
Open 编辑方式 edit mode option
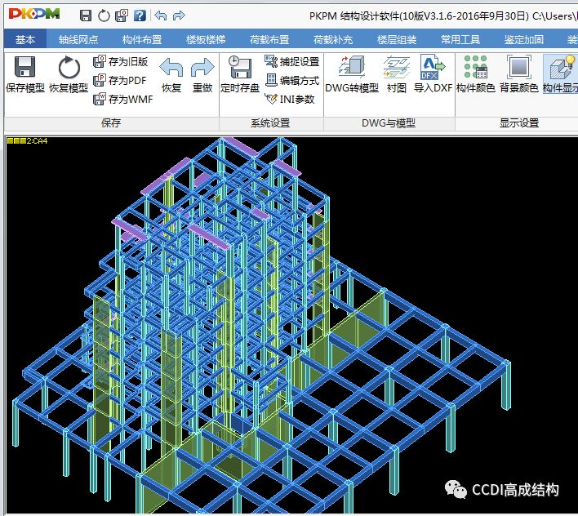coord(292,80)
